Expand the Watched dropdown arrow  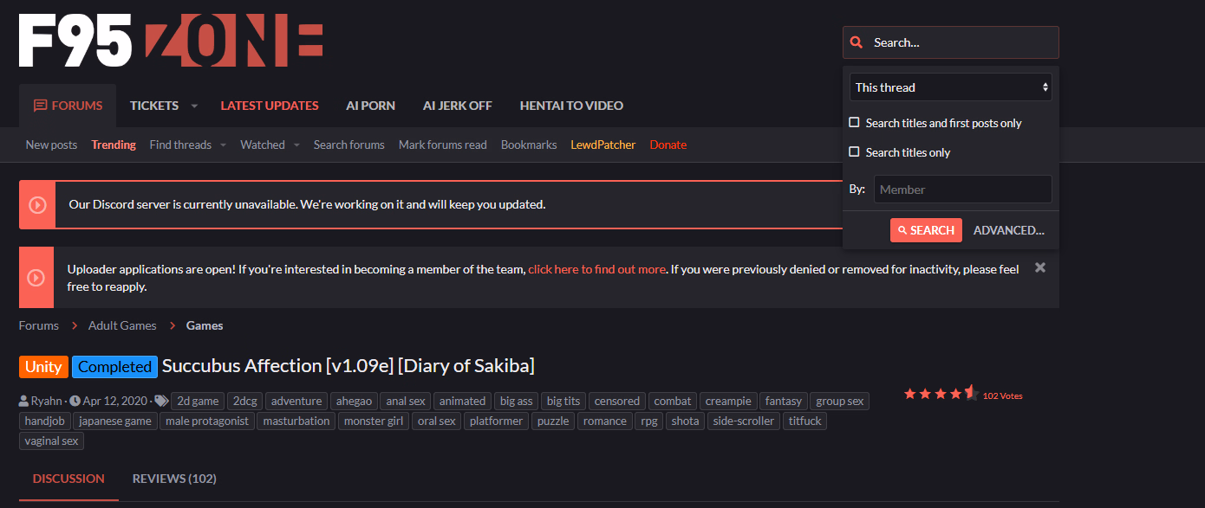point(296,145)
